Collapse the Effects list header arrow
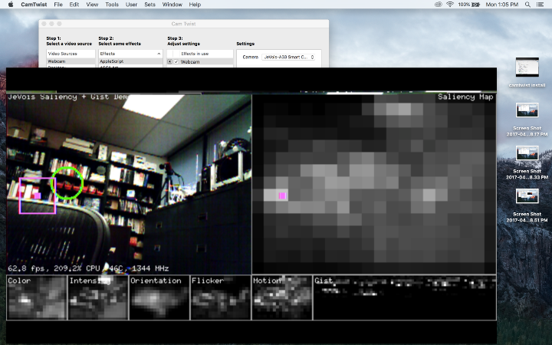The height and width of the screenshot is (345, 552). tap(159, 54)
